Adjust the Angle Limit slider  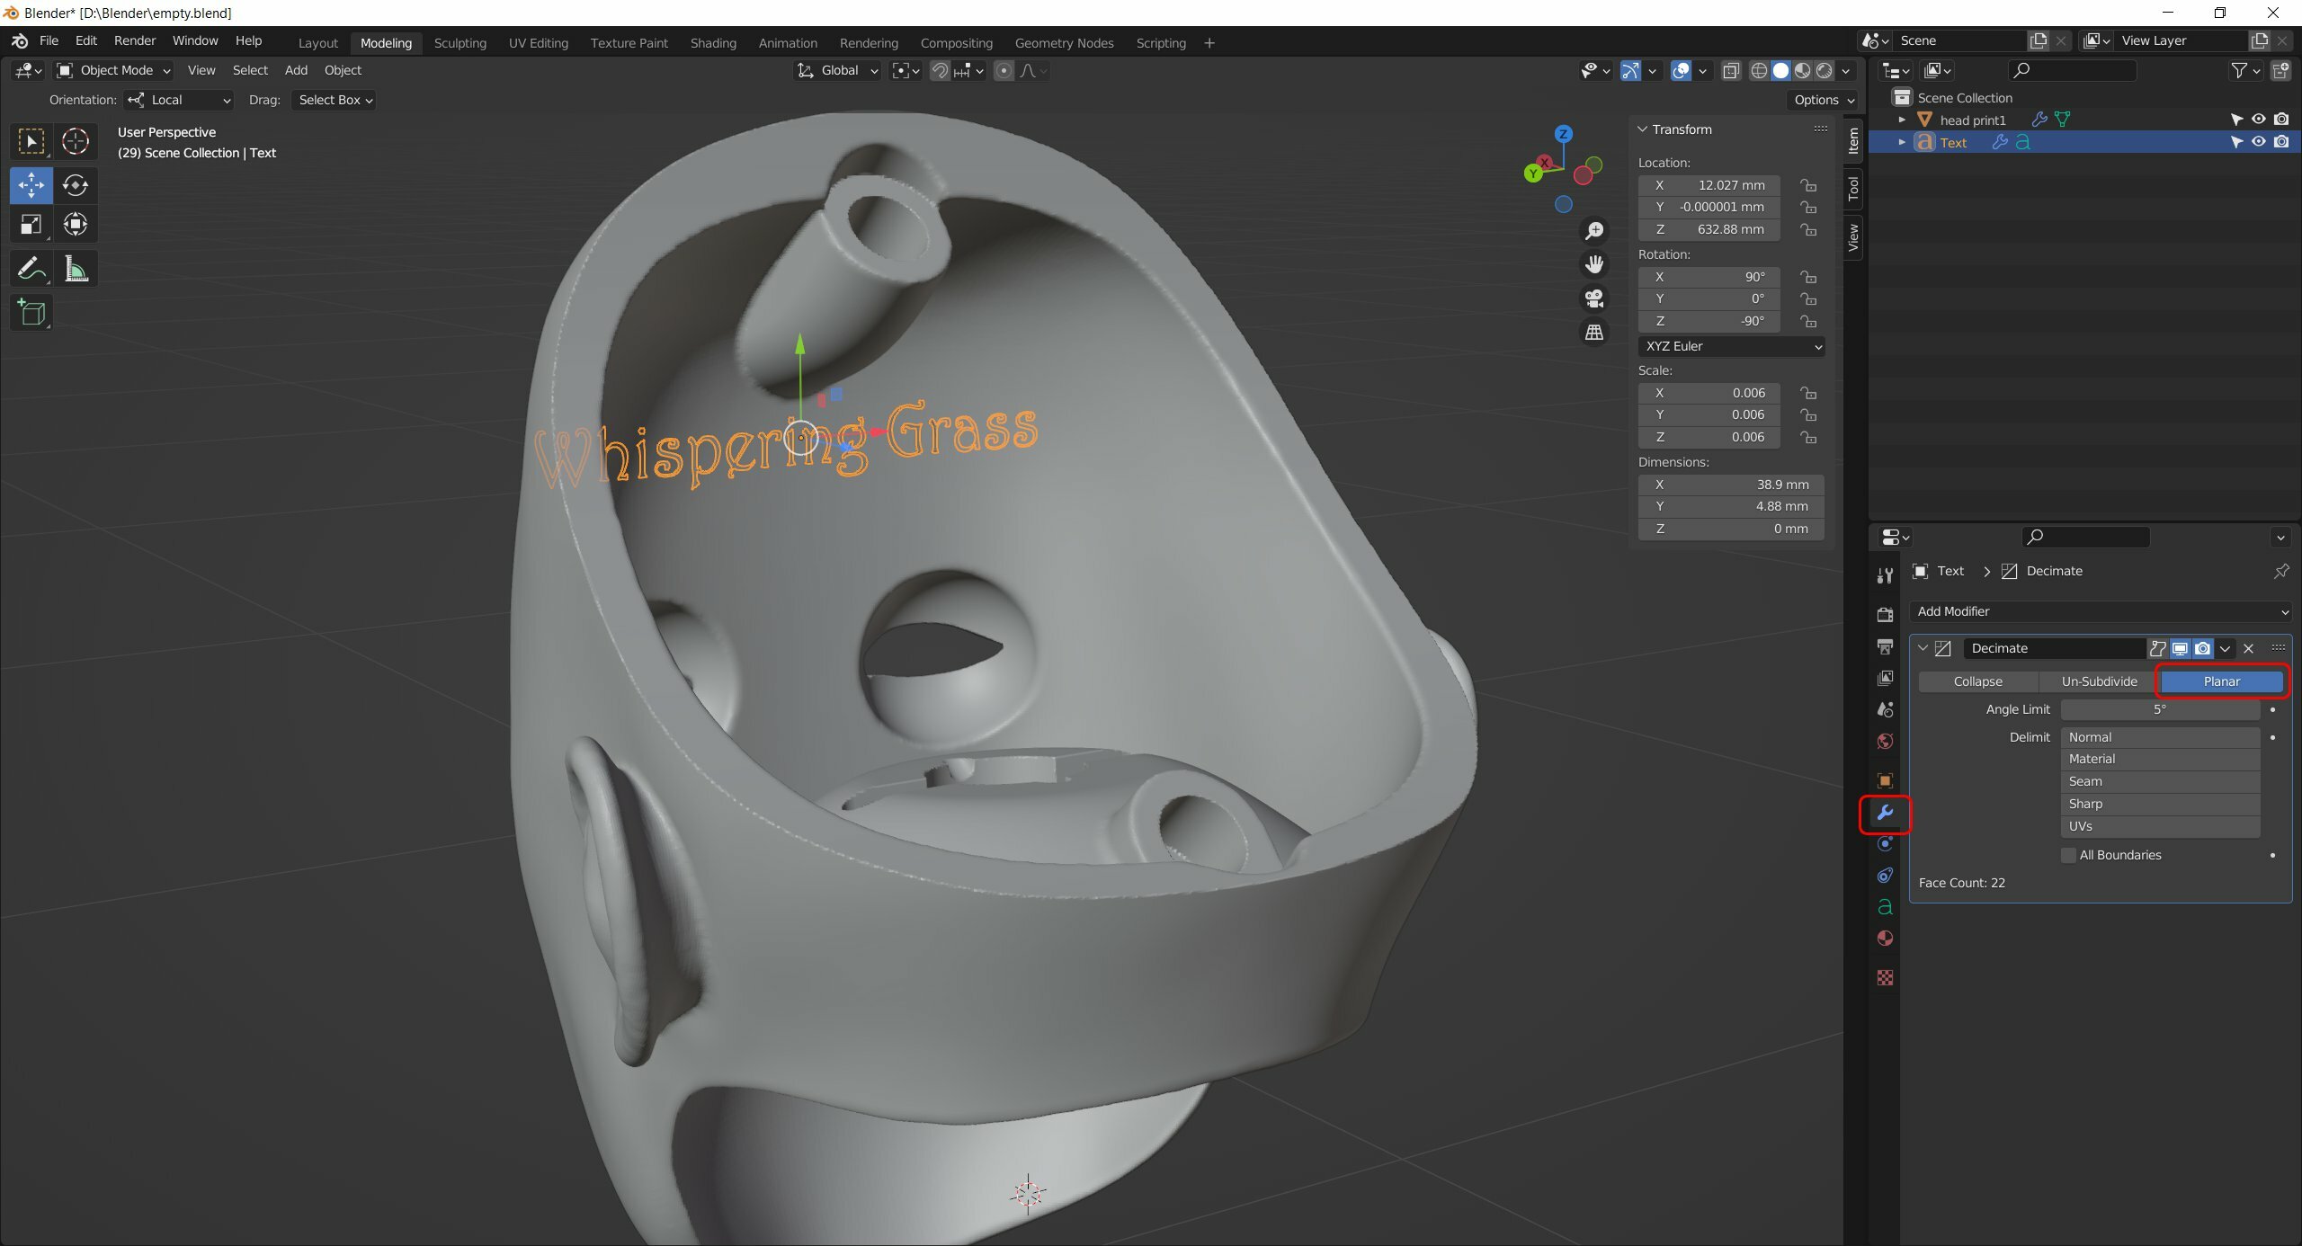pos(2160,709)
